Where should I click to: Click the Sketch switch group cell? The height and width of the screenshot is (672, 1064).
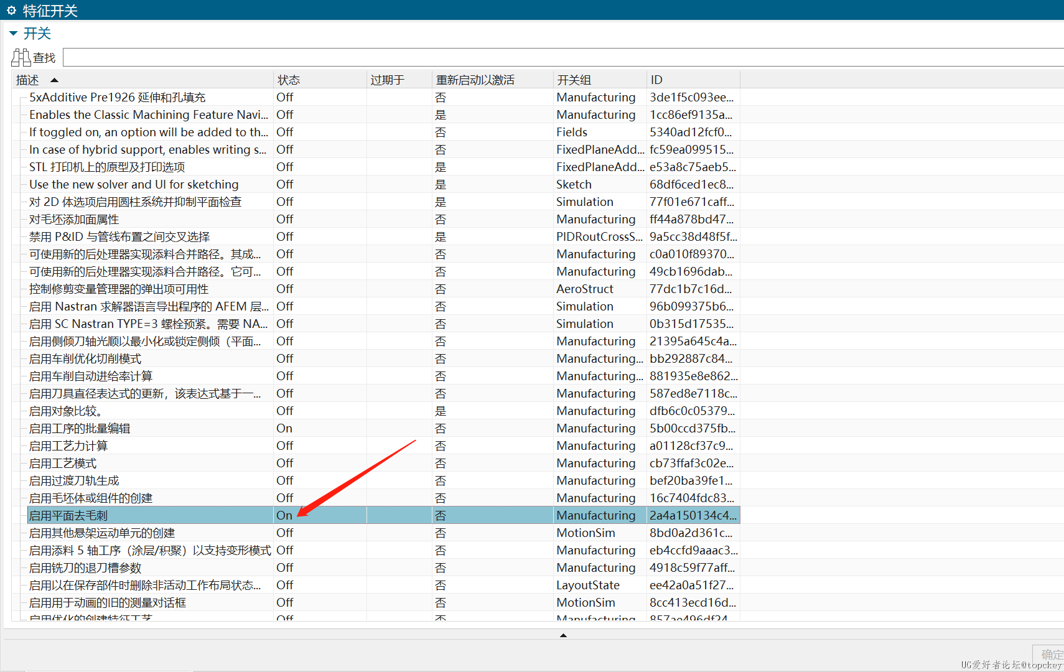[574, 184]
